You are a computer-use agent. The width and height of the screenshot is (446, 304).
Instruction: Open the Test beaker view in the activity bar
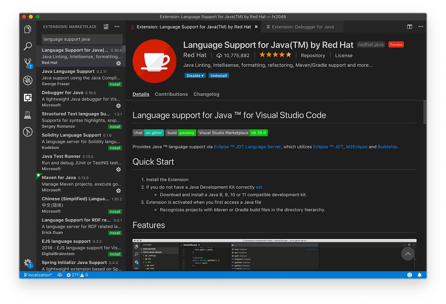28,114
